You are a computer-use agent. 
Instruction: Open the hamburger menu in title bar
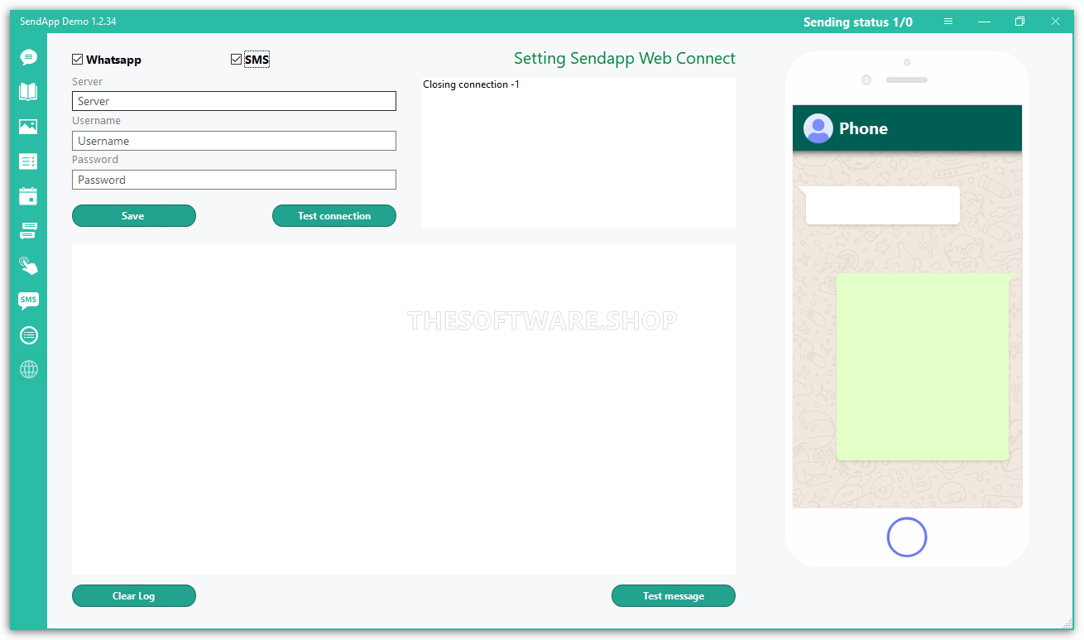pyautogui.click(x=948, y=22)
